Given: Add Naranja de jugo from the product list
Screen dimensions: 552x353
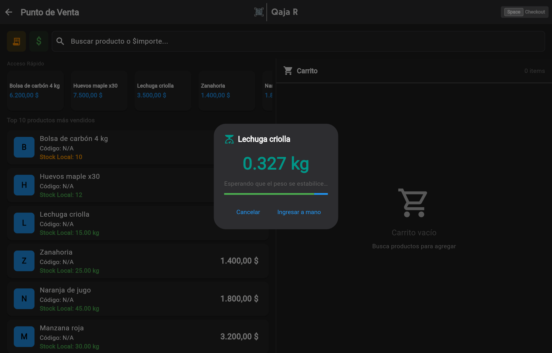Looking at the screenshot, I should pyautogui.click(x=138, y=299).
